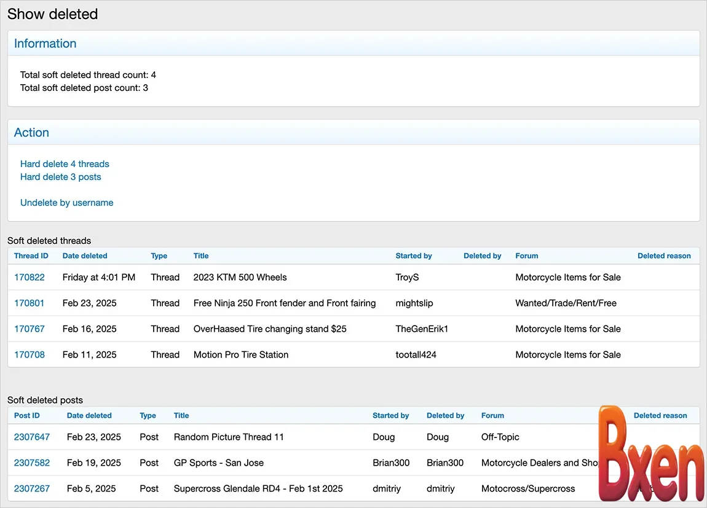This screenshot has width=707, height=508.
Task: Click the Hard delete 4 threads link
Action: [65, 164]
